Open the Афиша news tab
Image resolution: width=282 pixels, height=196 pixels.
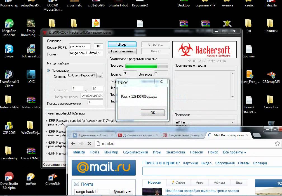219,183
